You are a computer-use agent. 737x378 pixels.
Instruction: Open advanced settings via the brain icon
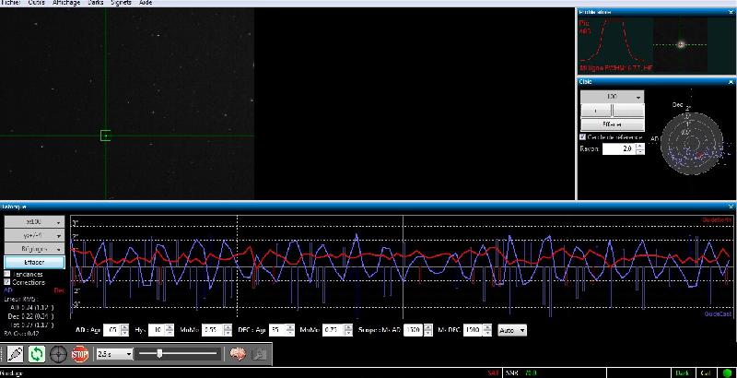[238, 353]
